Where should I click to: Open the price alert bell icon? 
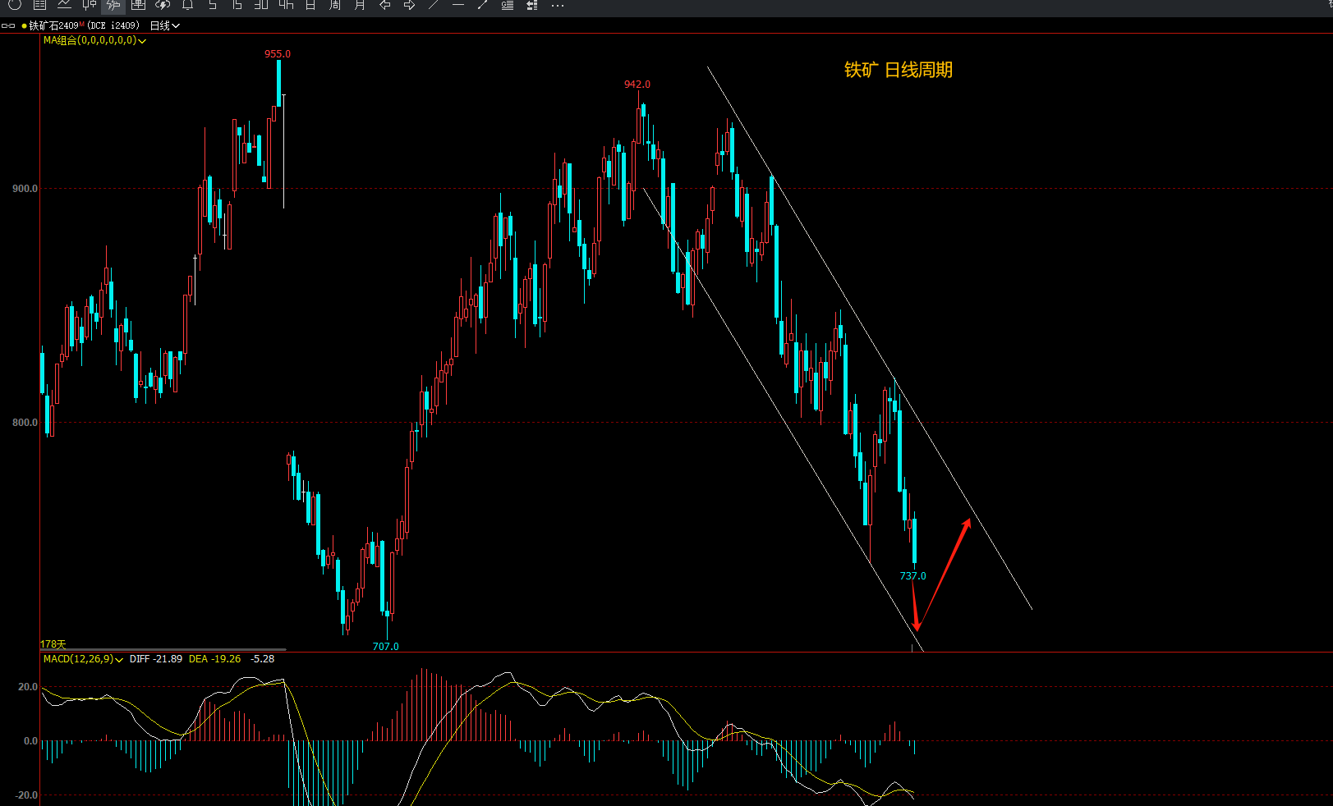(x=187, y=5)
